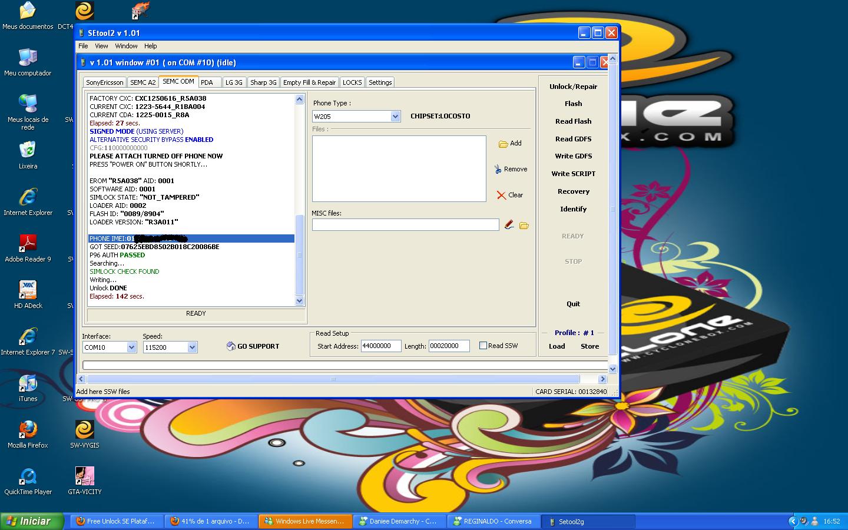Screen dimensions: 848x530
Task: Expand hidden system tray icons arrow
Action: [x=793, y=521]
